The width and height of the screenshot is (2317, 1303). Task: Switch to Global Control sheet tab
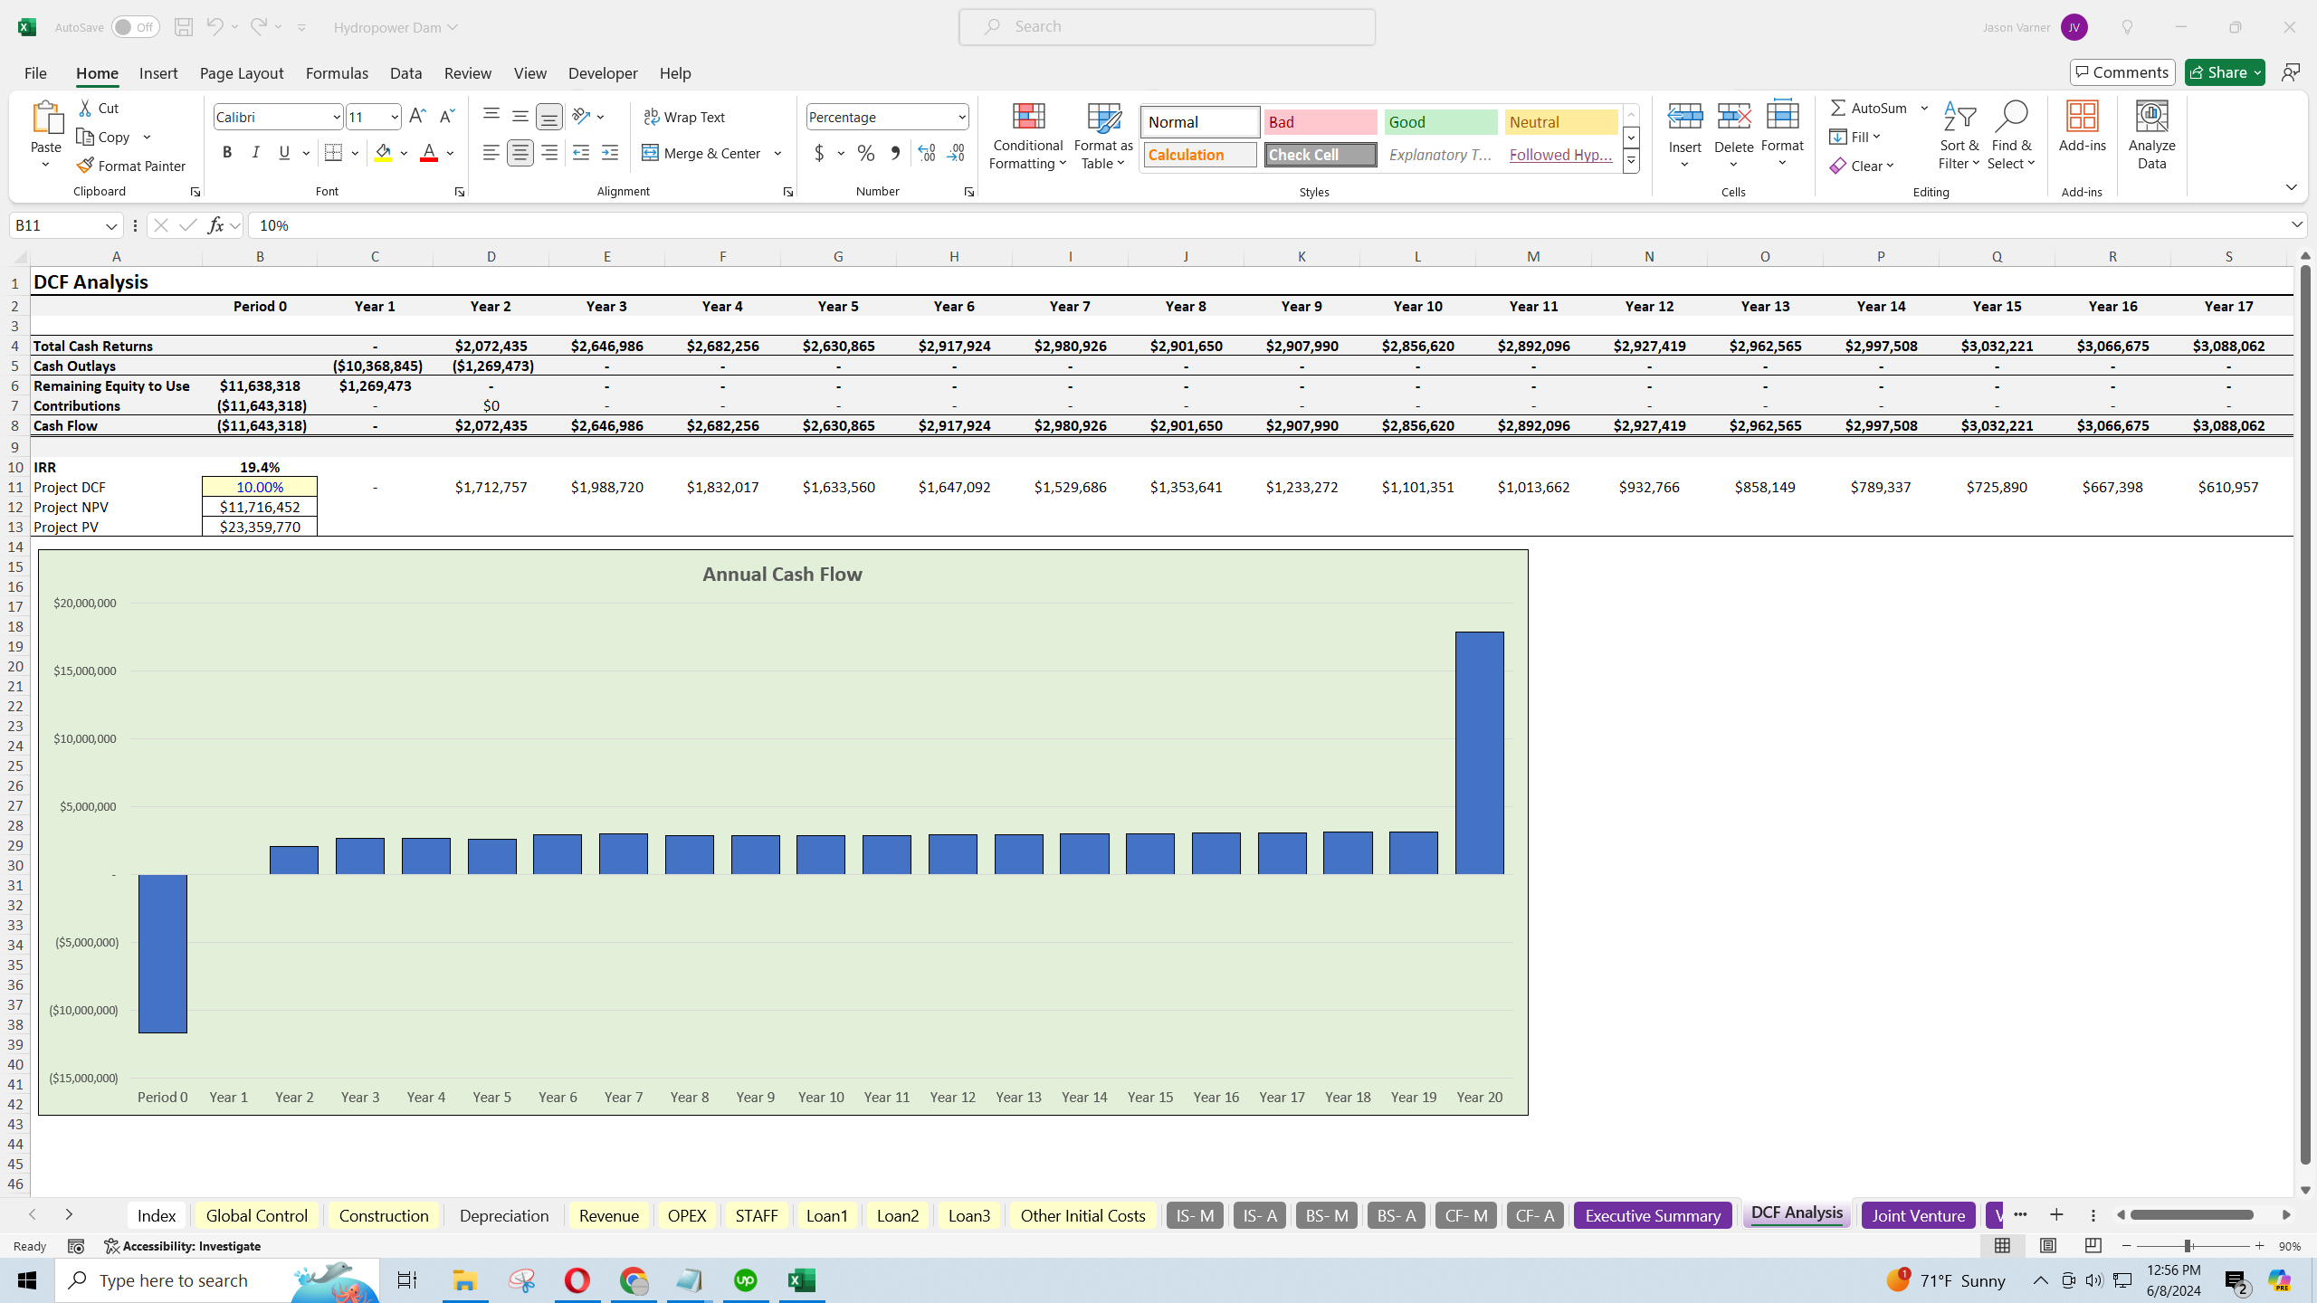[x=257, y=1215]
